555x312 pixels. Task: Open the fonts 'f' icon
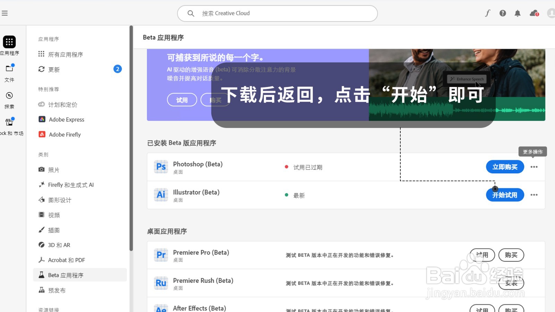(487, 13)
